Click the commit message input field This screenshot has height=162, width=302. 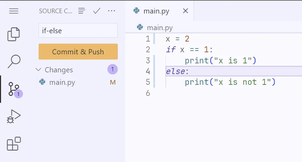(78, 30)
